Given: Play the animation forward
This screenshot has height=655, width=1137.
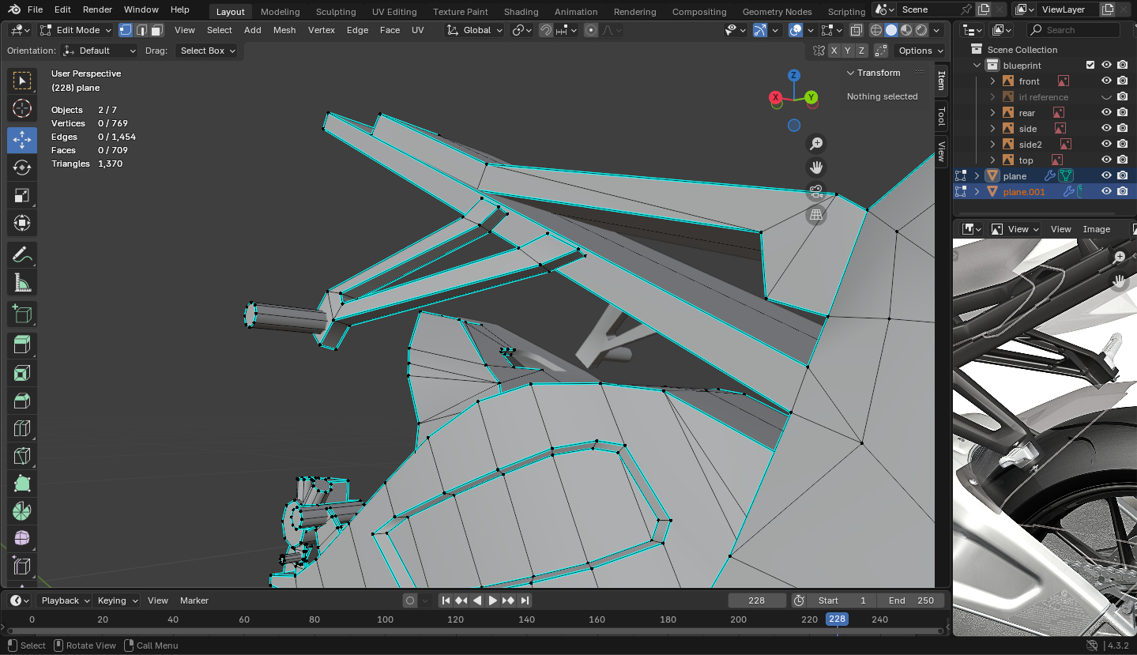Looking at the screenshot, I should tap(493, 600).
